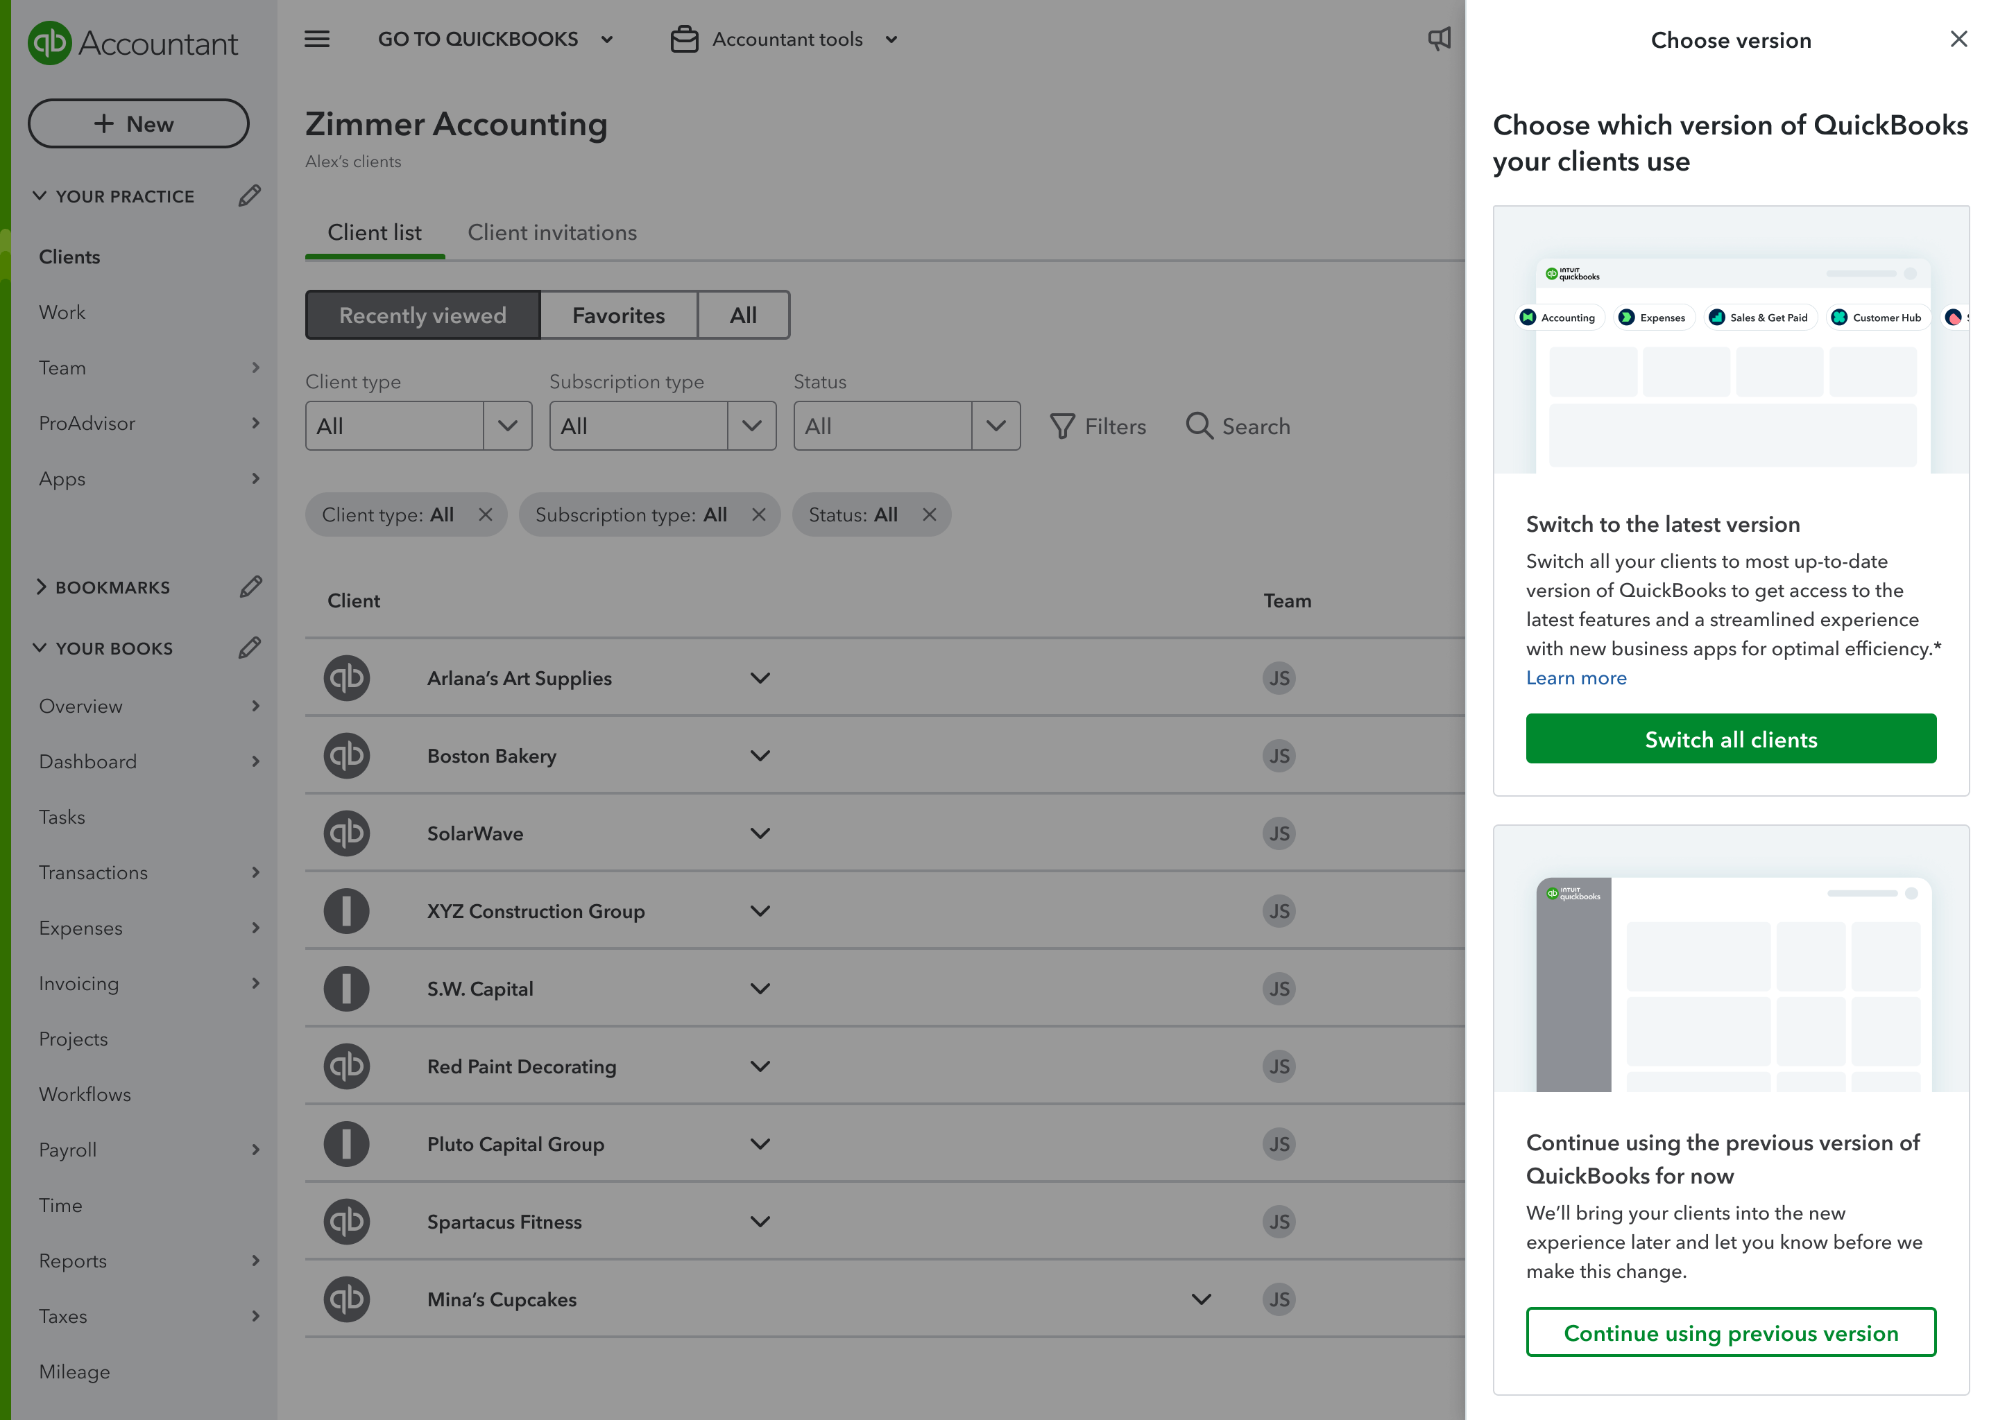Image resolution: width=1998 pixels, height=1420 pixels.
Task: Expand XYZ Construction Group row chevron
Action: pos(760,911)
